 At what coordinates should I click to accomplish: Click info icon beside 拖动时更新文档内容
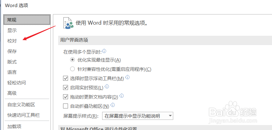tap(122, 95)
